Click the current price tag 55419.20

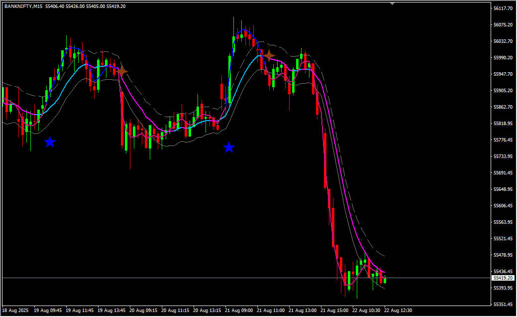(503, 278)
